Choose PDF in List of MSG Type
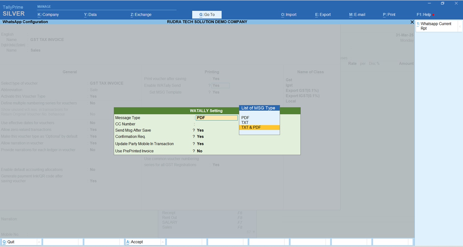The height and width of the screenshot is (247, 463). pyautogui.click(x=245, y=118)
